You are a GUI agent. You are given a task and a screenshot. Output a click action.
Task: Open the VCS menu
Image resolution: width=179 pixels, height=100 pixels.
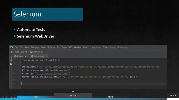pyautogui.click(x=70, y=47)
